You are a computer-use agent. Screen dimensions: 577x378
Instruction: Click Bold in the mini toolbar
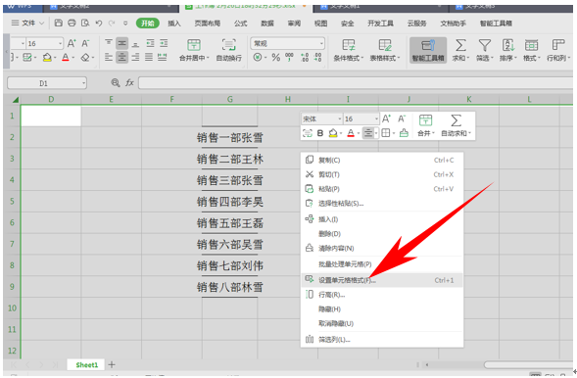click(x=320, y=133)
